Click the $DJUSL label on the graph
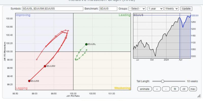The image size is (203, 101). tap(92, 44)
